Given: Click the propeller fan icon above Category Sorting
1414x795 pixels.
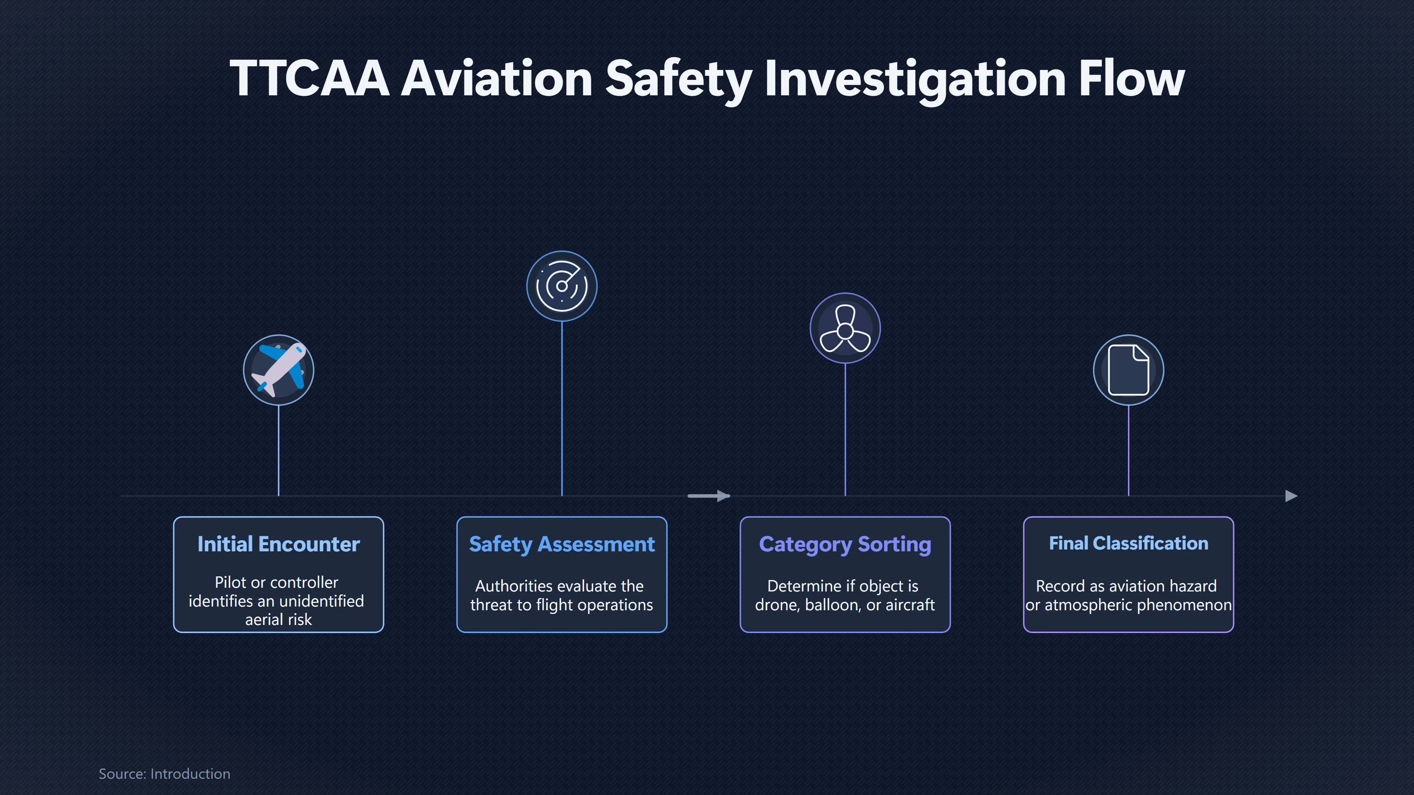Looking at the screenshot, I should [x=845, y=328].
